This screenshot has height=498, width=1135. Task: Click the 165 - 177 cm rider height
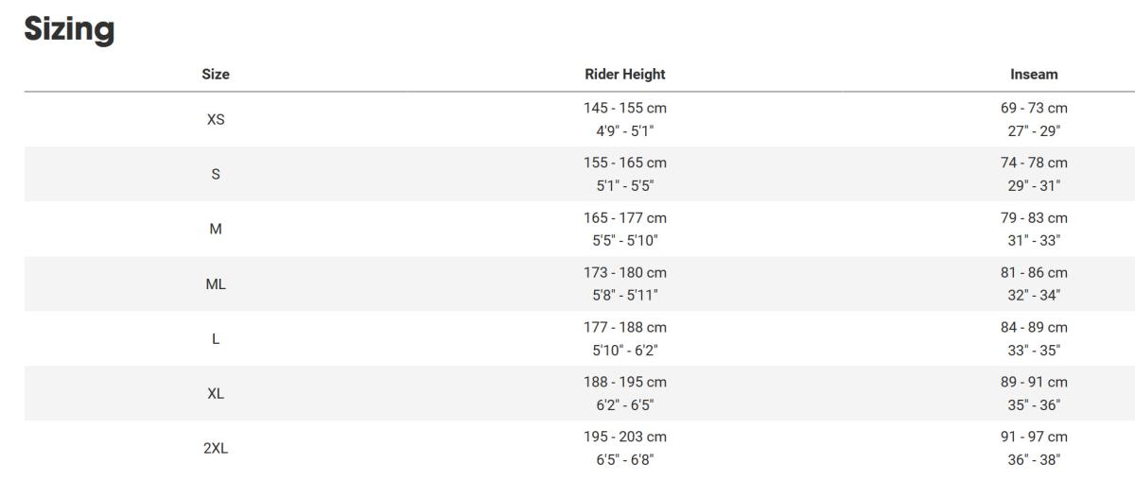coord(624,218)
